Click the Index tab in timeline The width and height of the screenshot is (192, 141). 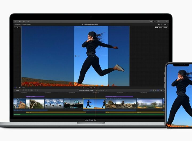click(17, 90)
